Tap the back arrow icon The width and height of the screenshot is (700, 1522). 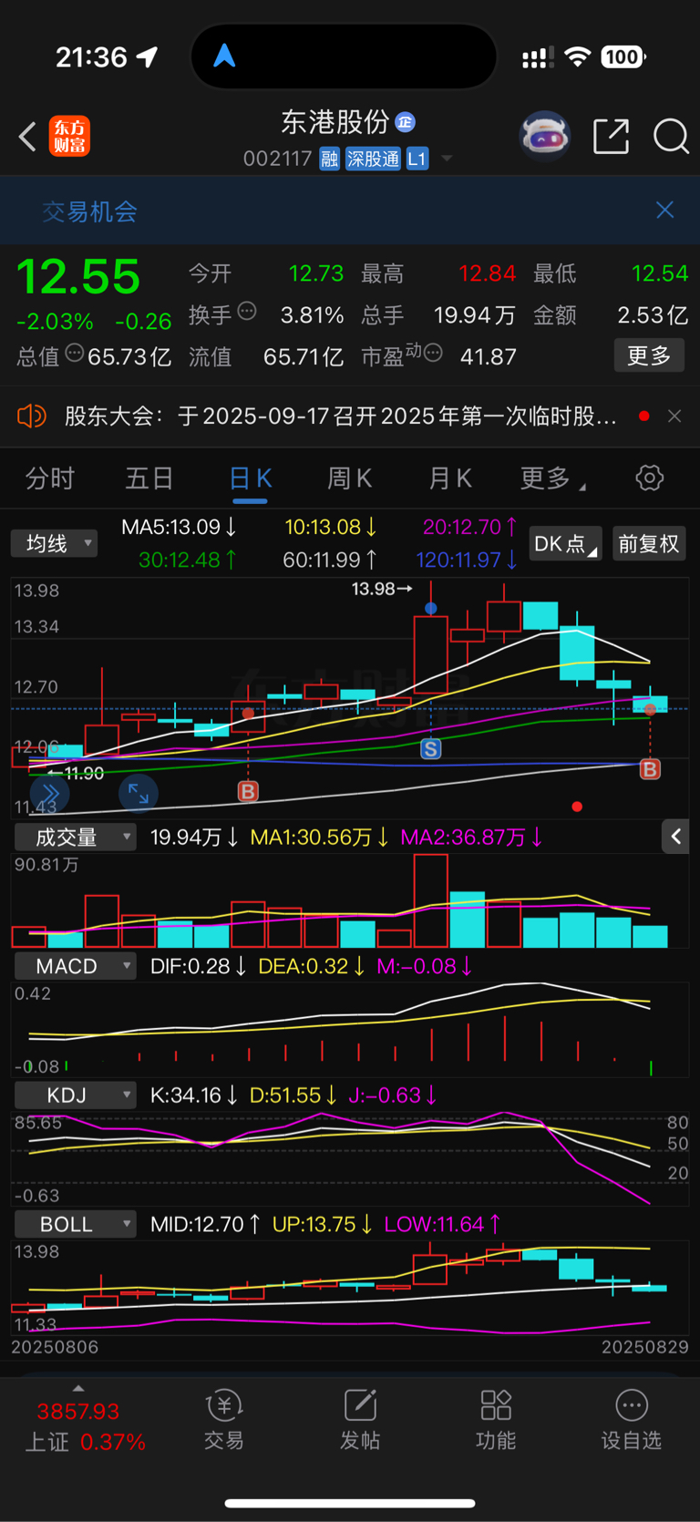[27, 138]
